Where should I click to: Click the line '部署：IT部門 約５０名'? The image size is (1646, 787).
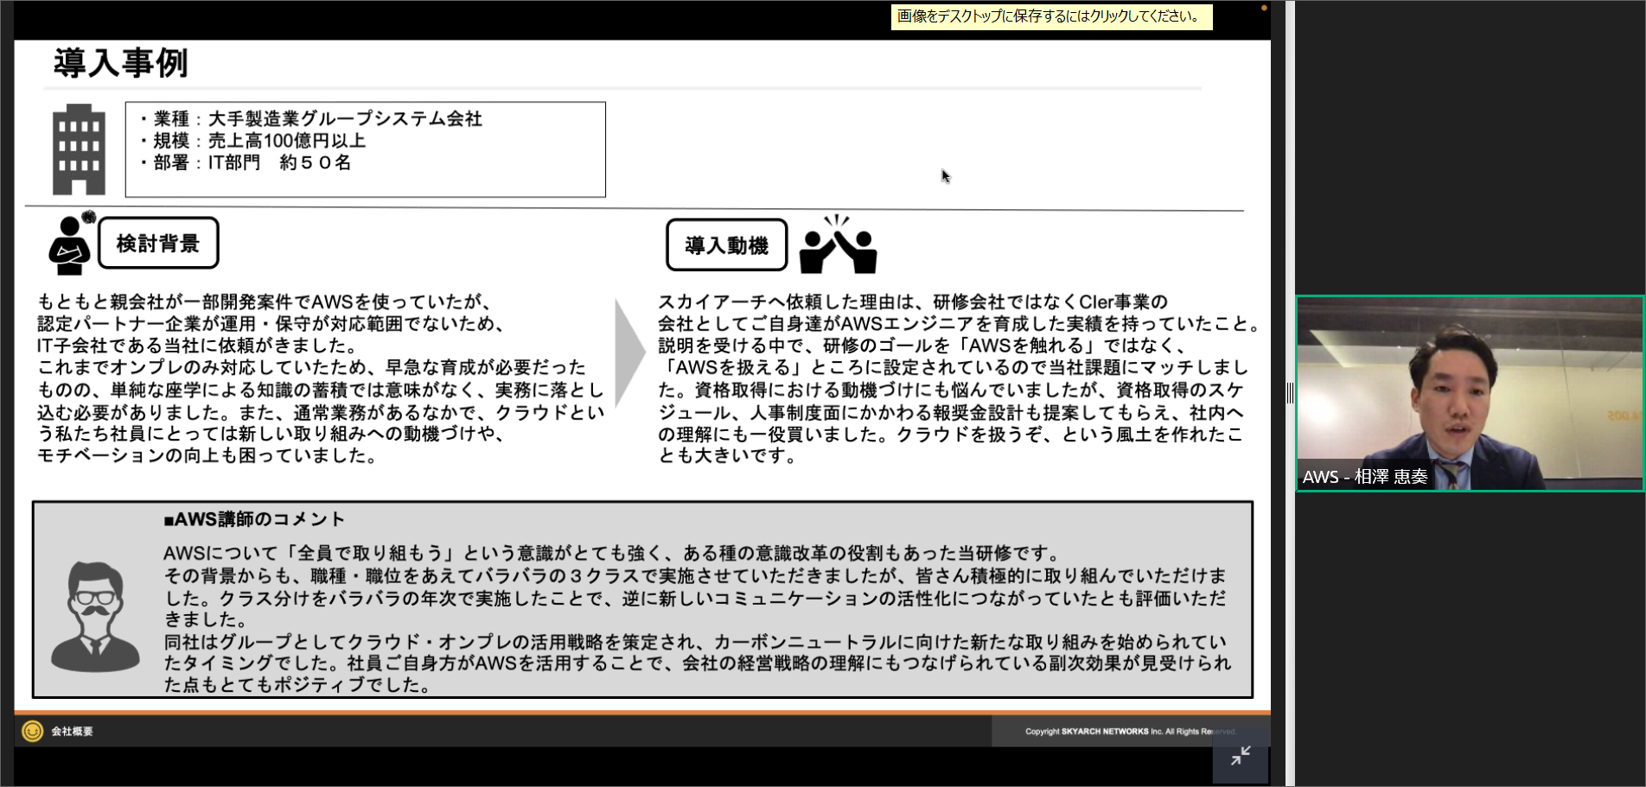pyautogui.click(x=246, y=162)
